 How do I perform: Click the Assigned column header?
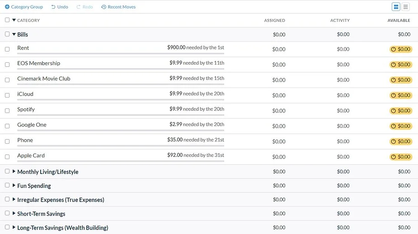pos(274,20)
